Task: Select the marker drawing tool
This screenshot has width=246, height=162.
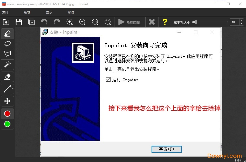Action: tap(7, 33)
